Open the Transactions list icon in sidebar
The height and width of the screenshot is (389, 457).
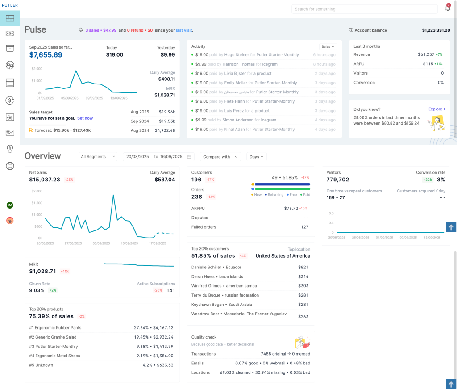tap(10, 83)
